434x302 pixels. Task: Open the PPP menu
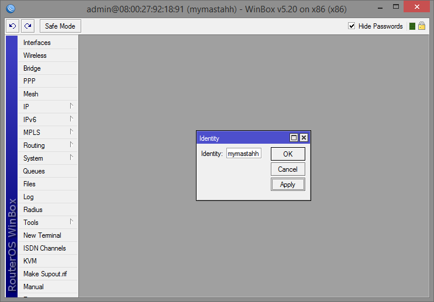[48, 81]
